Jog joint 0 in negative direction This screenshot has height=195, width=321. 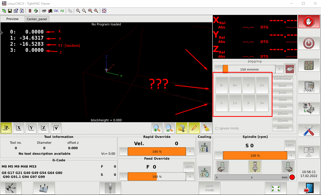click(x=222, y=85)
